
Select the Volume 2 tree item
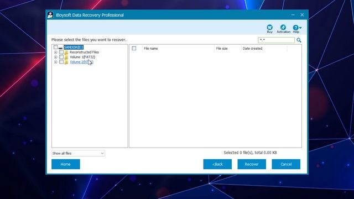[x=81, y=62]
